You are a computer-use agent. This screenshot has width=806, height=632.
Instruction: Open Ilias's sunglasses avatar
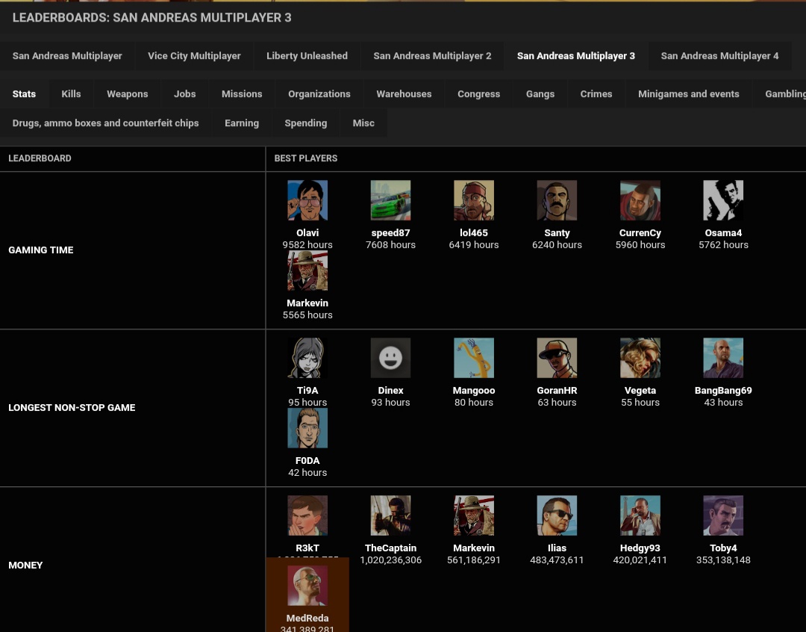(x=557, y=515)
